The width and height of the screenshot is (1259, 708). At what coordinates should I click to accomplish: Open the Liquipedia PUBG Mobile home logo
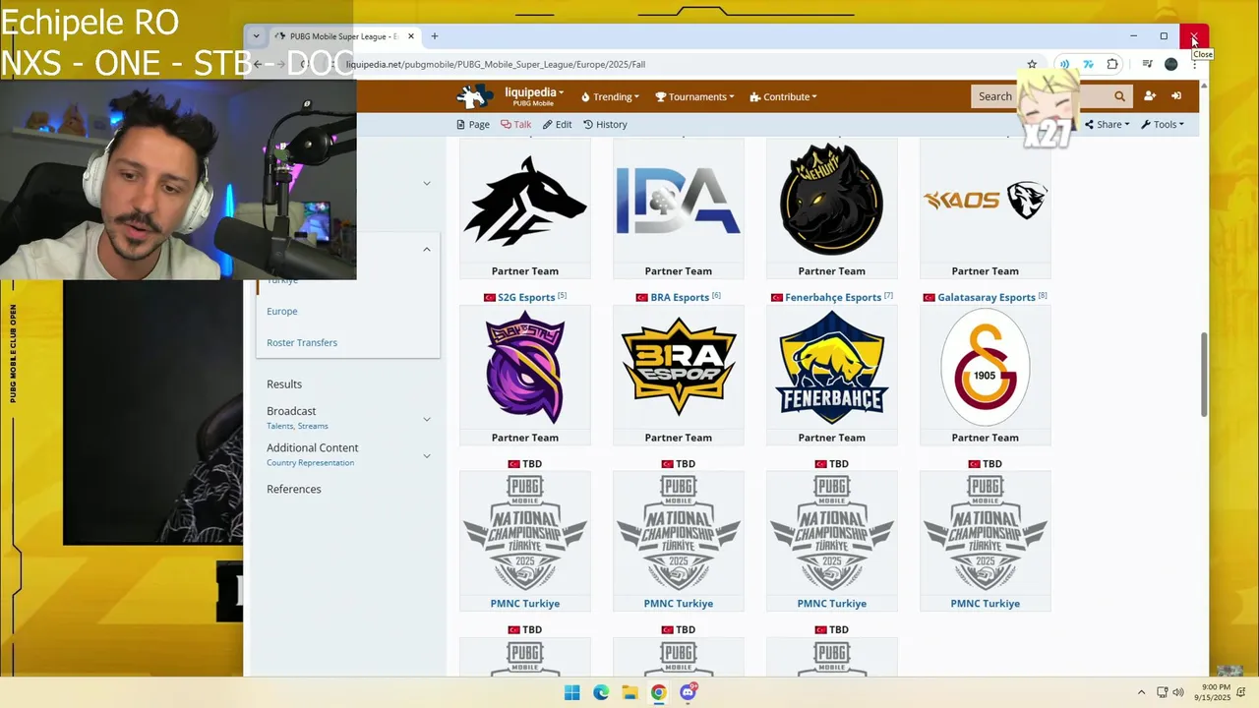474,96
